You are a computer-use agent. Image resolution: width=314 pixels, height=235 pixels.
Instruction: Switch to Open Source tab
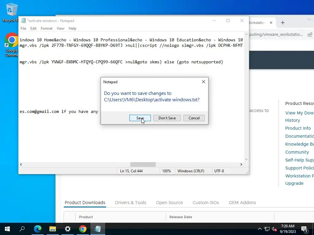pyautogui.click(x=169, y=203)
